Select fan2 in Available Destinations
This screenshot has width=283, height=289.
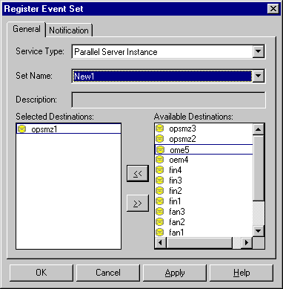pyautogui.click(x=204, y=222)
